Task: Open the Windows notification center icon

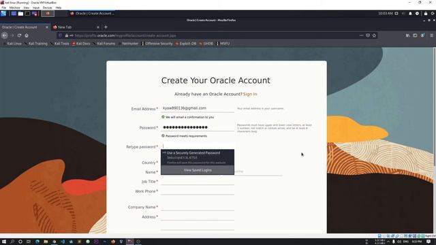Action: (429, 242)
